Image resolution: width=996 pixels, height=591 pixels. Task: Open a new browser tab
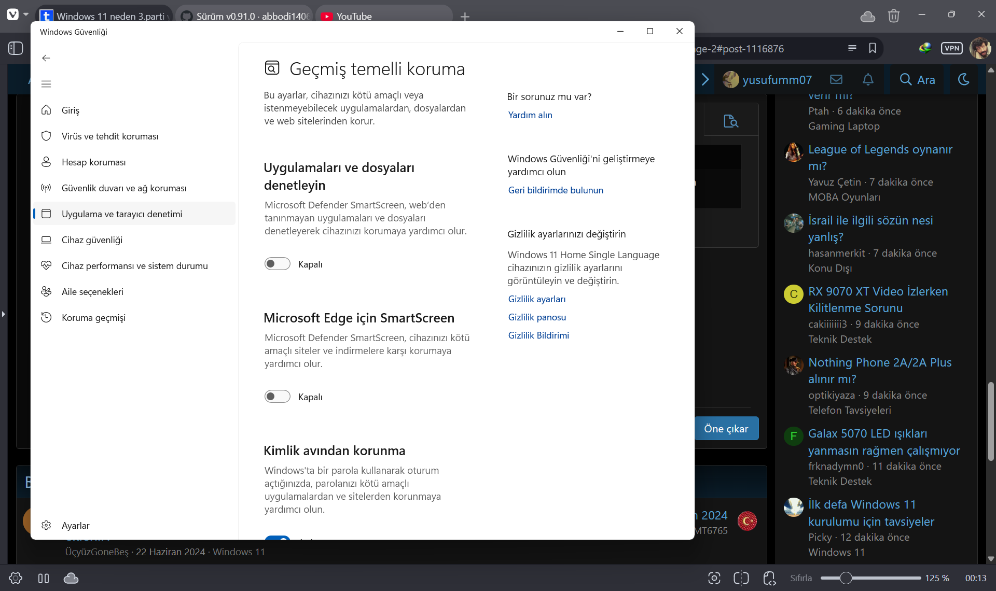click(465, 16)
